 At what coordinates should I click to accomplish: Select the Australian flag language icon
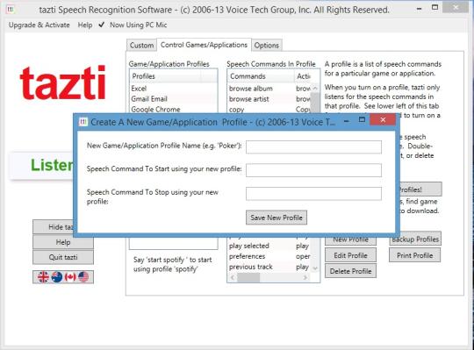(57, 276)
